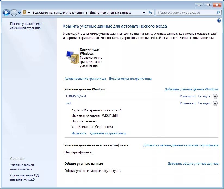Click the magnifying glass search icon
This screenshot has width=224, height=189.
coord(218,13)
